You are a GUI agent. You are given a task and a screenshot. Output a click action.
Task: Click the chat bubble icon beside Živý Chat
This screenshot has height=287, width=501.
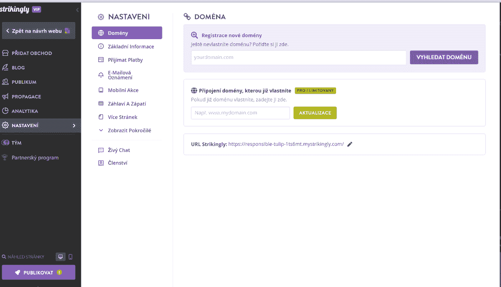tap(101, 150)
